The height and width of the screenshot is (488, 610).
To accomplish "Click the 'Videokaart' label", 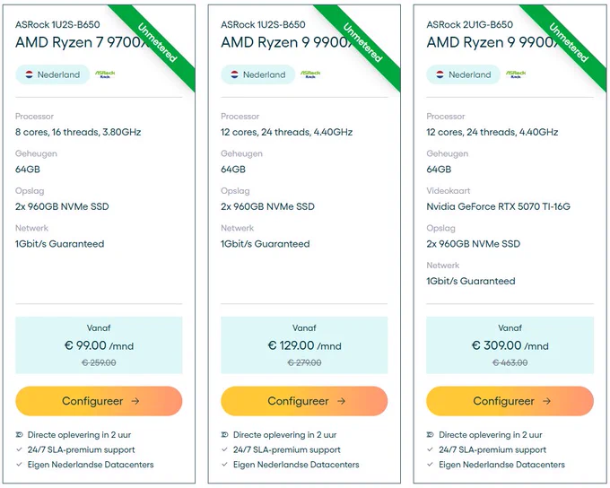I will (449, 191).
